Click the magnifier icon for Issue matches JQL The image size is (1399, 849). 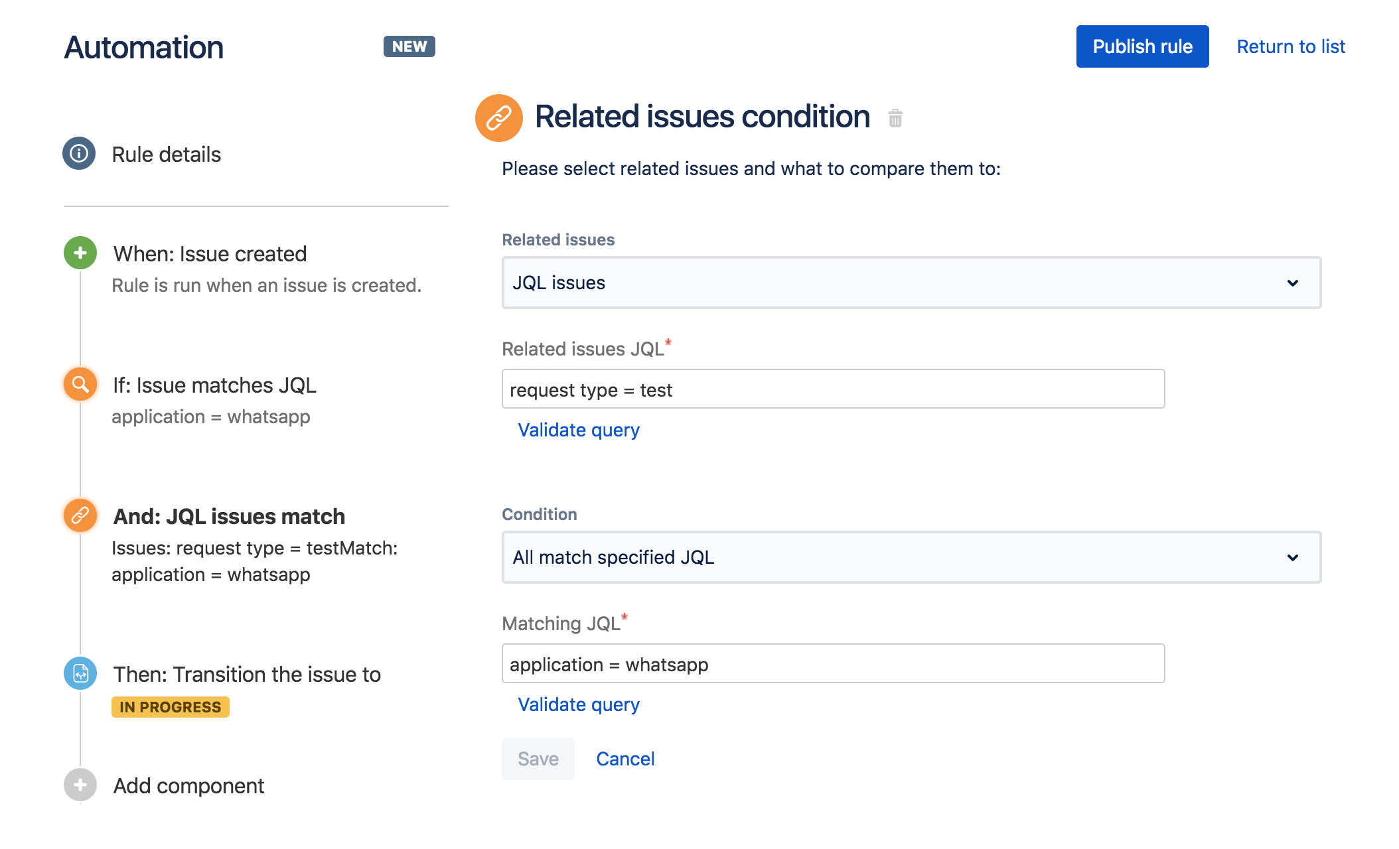click(x=79, y=384)
